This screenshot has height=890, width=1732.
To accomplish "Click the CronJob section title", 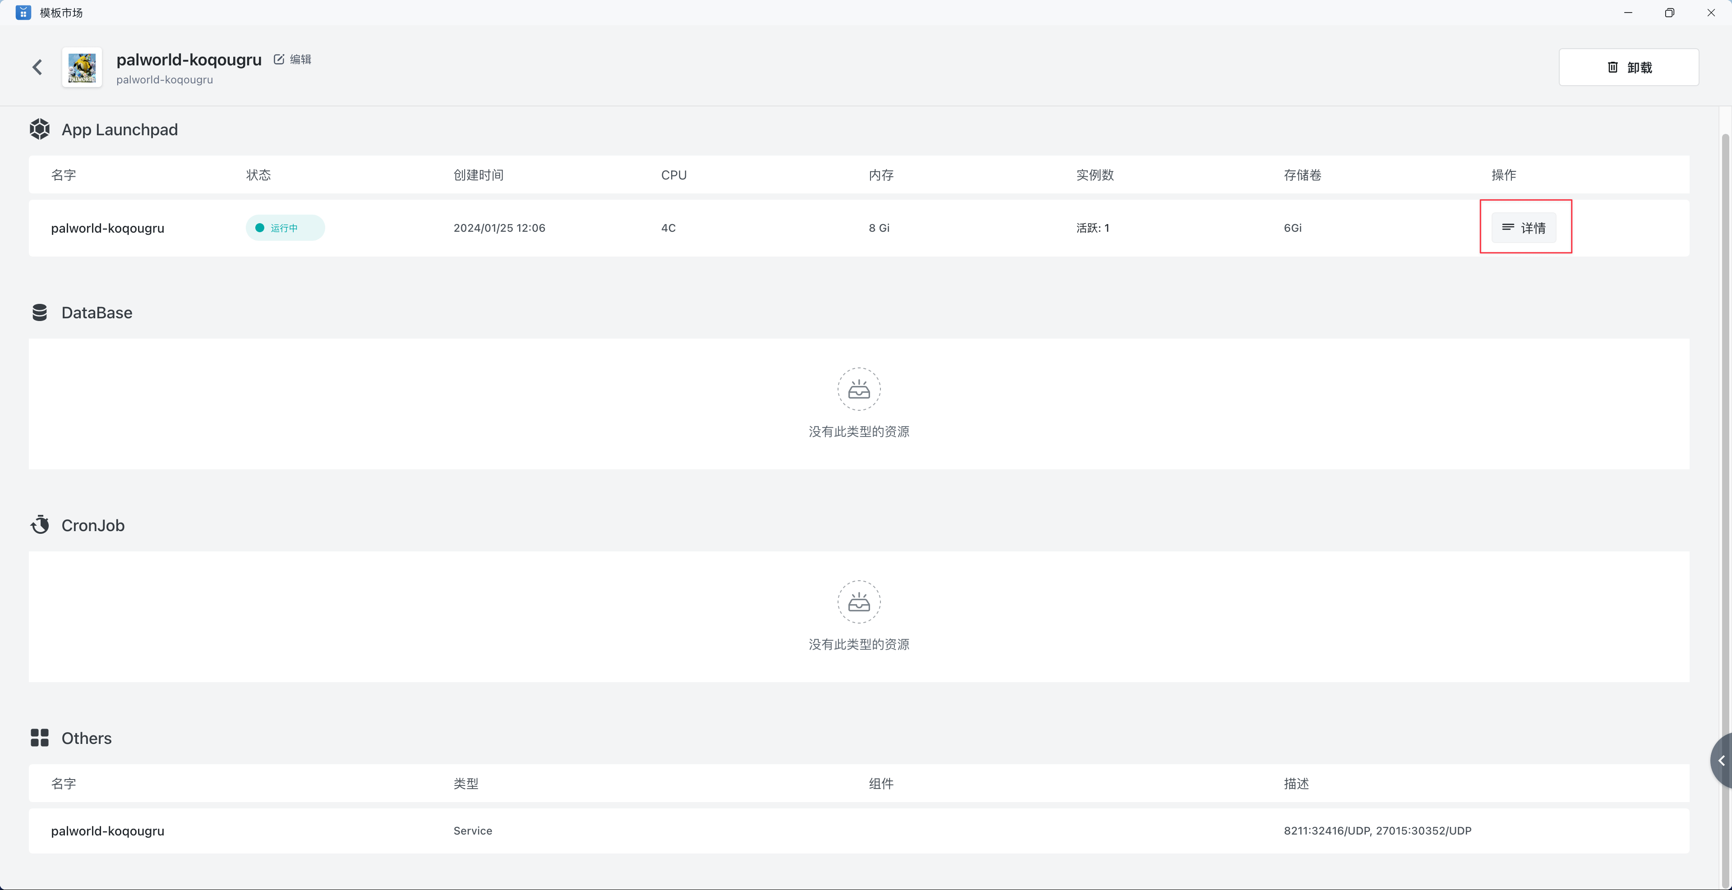I will pyautogui.click(x=93, y=525).
